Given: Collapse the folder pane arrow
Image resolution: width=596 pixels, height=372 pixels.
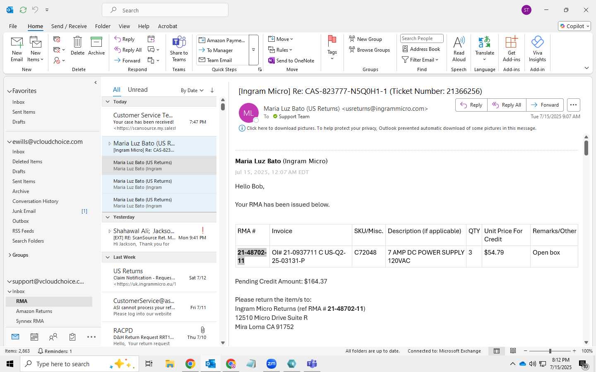Looking at the screenshot, I should pos(96,82).
